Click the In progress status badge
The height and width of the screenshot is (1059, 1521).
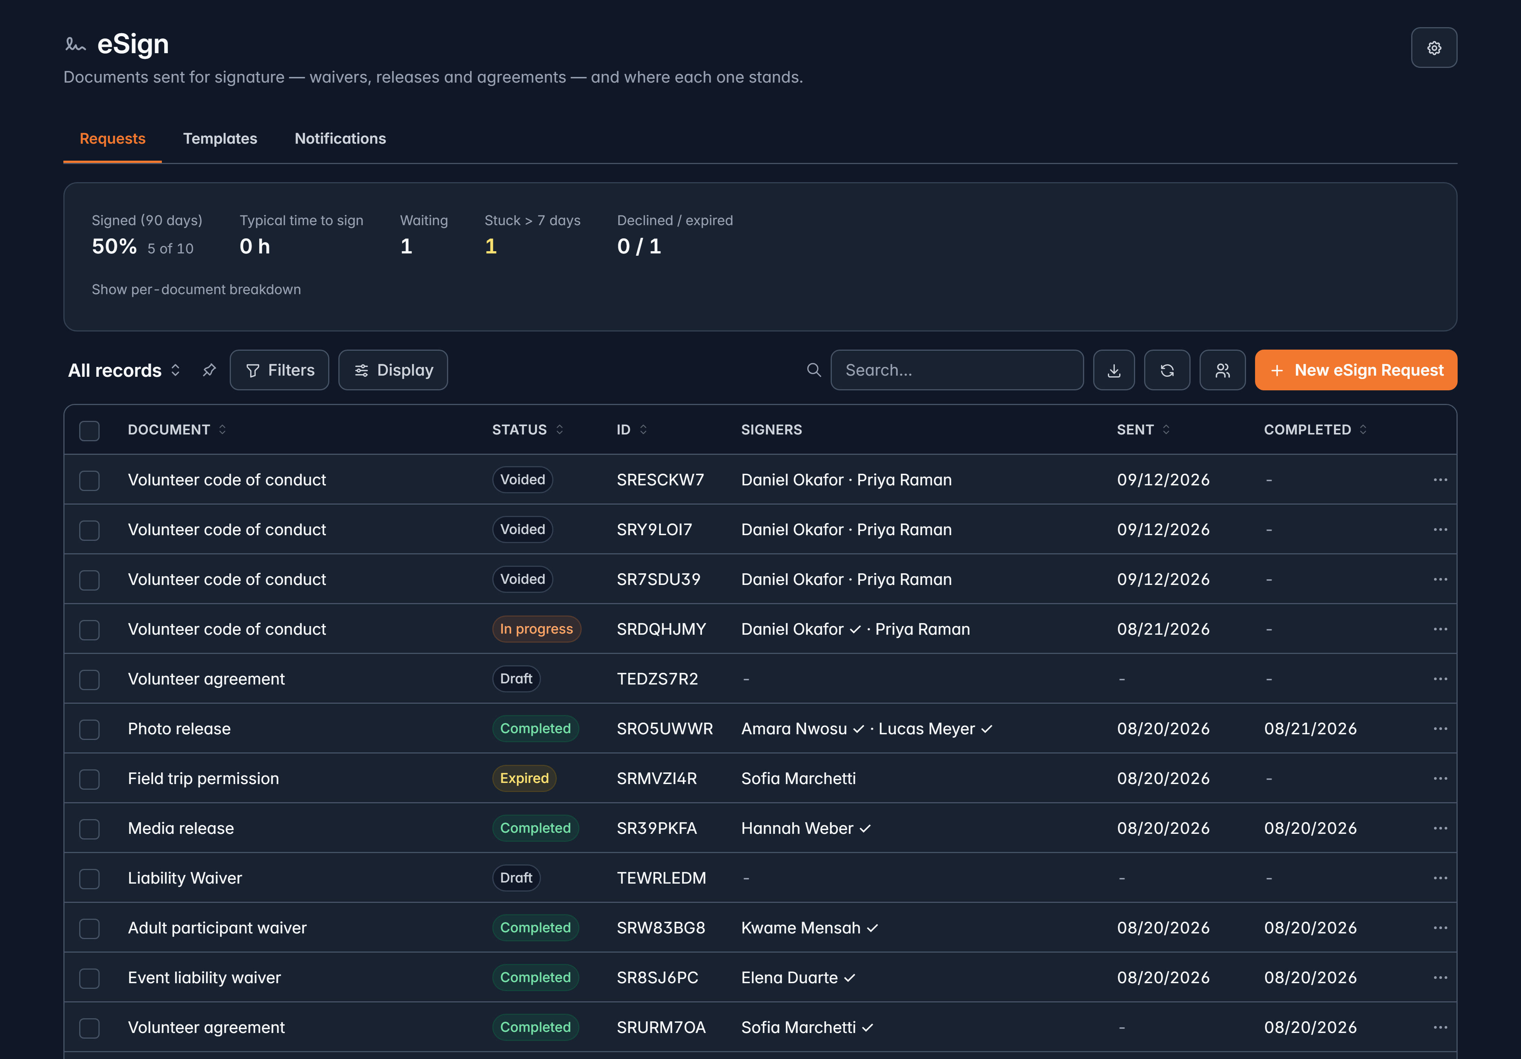536,629
